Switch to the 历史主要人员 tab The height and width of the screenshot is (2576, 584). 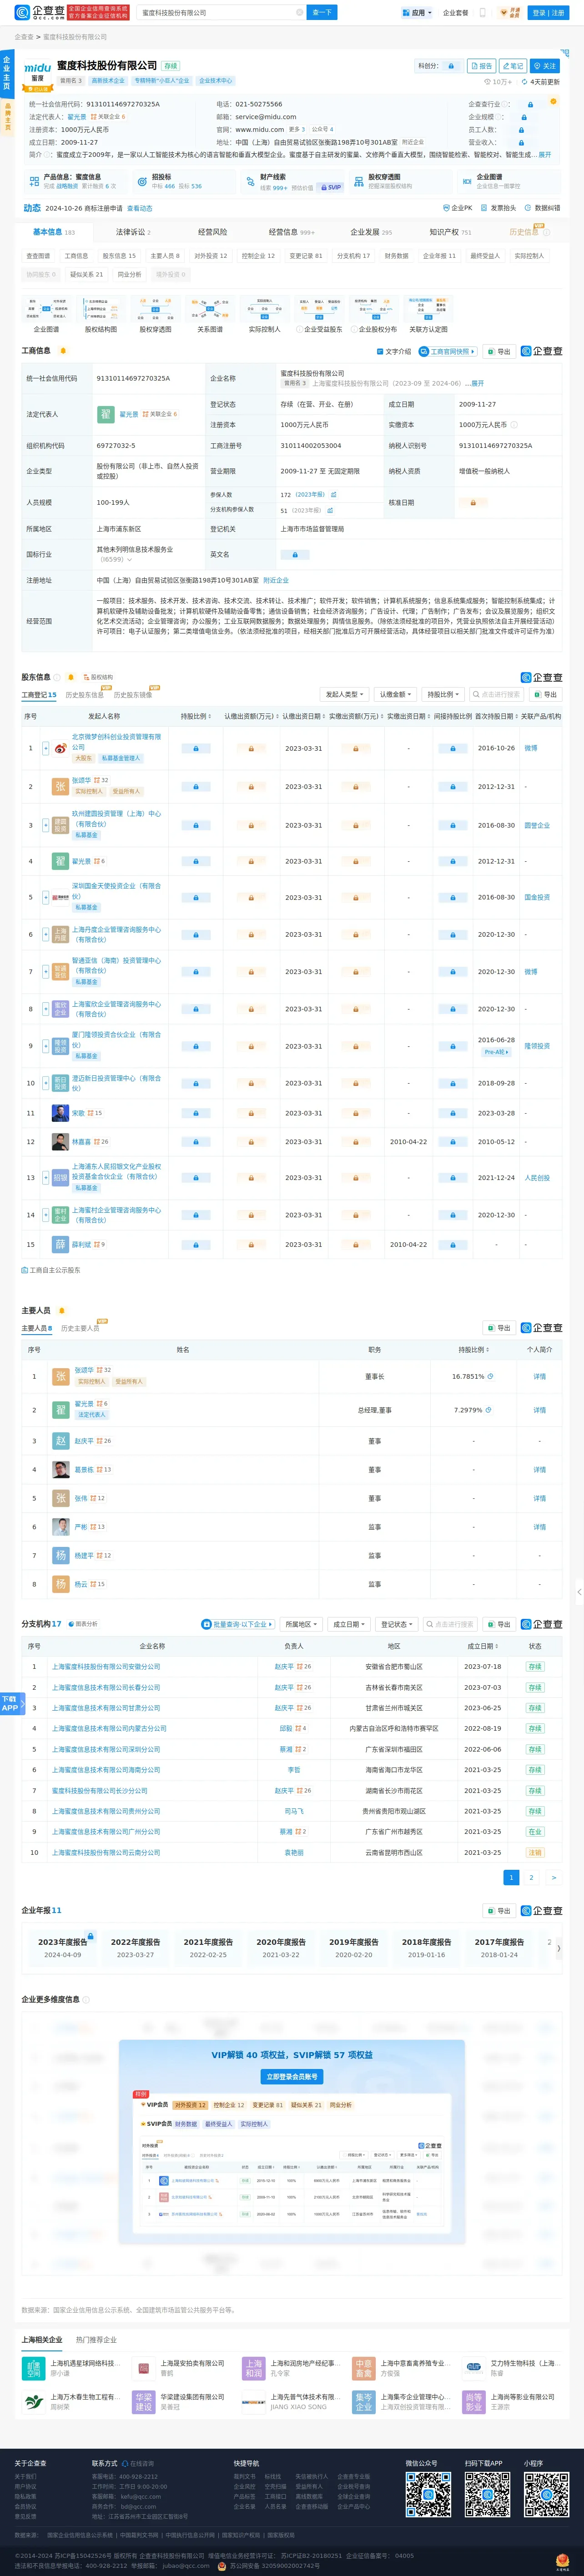click(x=80, y=1328)
